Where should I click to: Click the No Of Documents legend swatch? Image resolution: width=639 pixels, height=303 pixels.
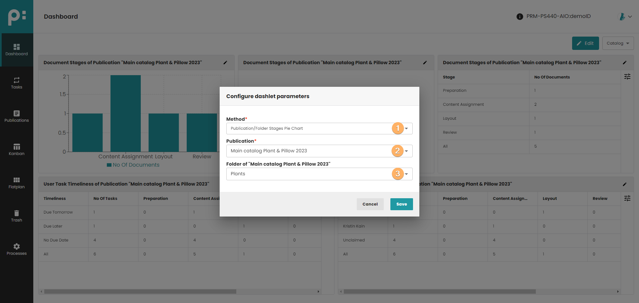tap(109, 165)
